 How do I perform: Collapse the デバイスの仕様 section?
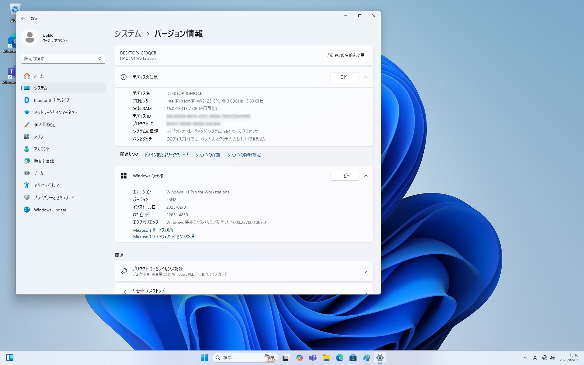366,77
